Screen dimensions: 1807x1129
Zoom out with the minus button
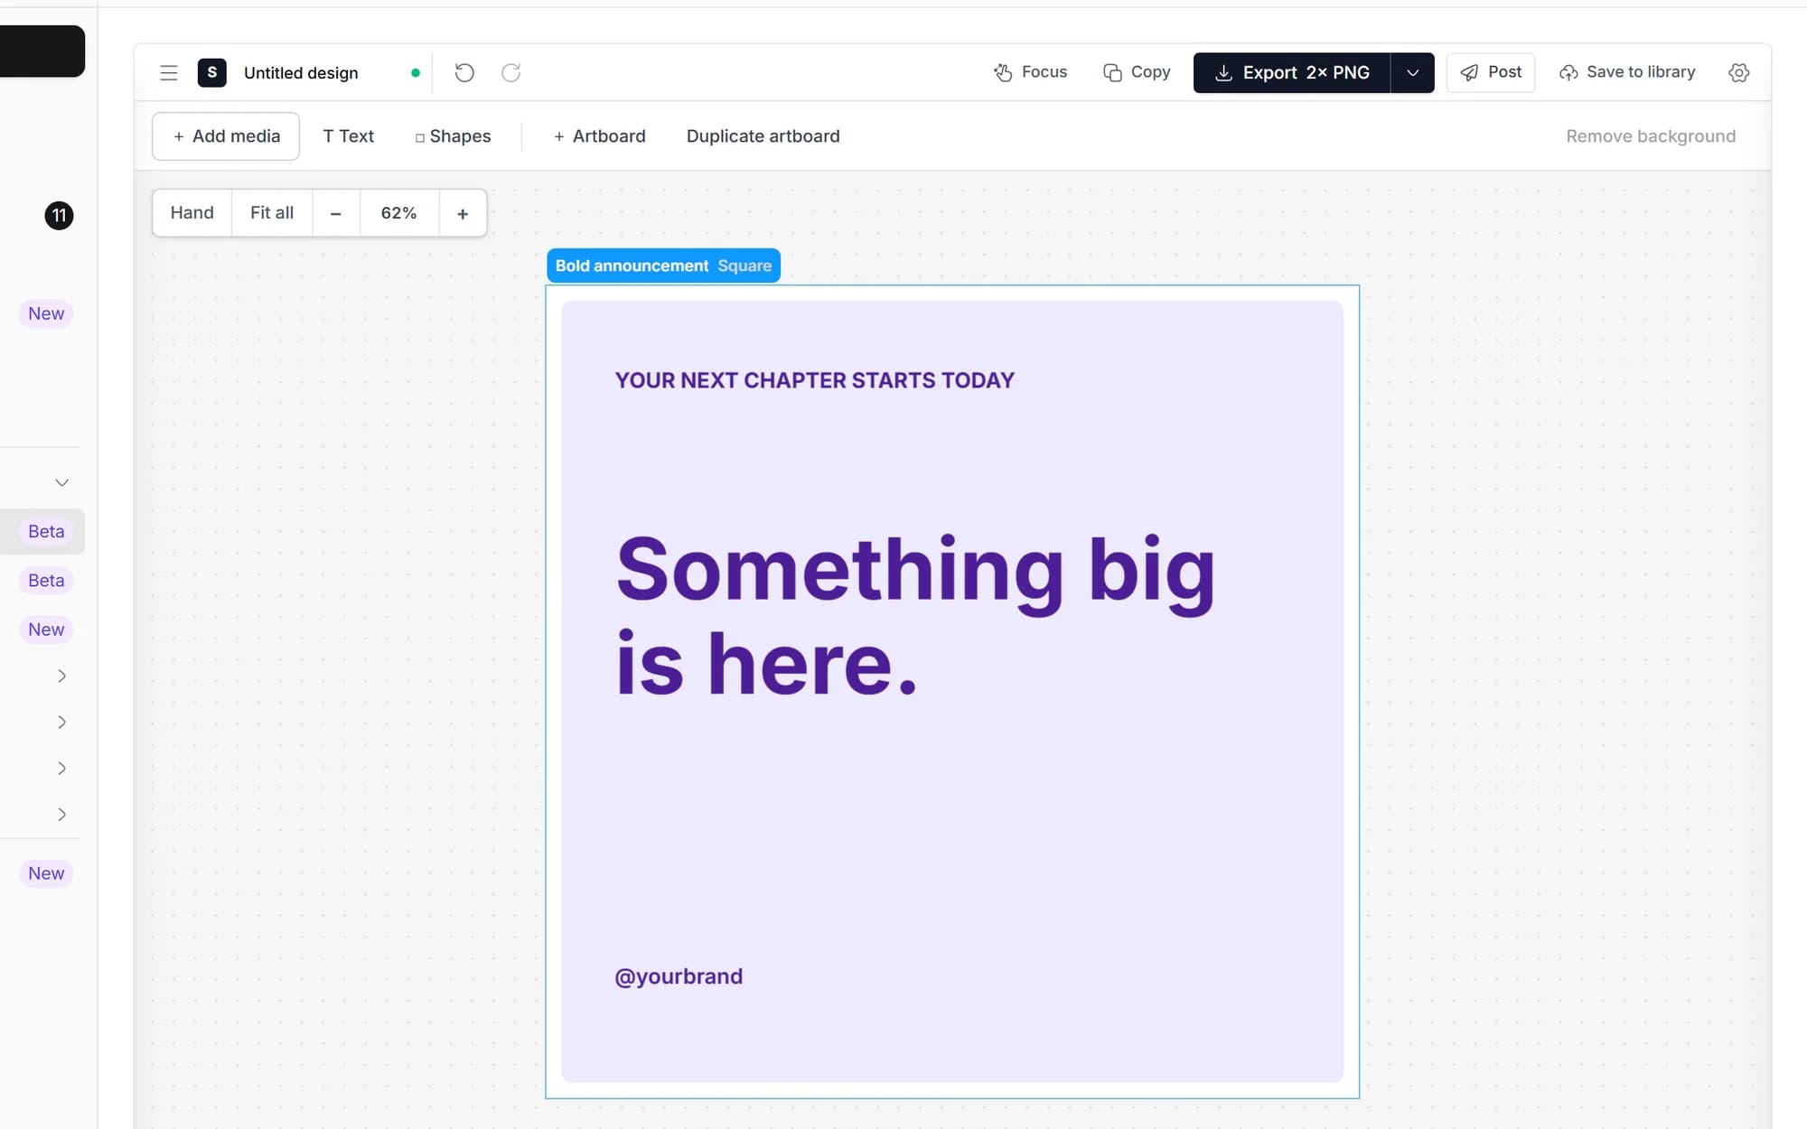point(336,213)
